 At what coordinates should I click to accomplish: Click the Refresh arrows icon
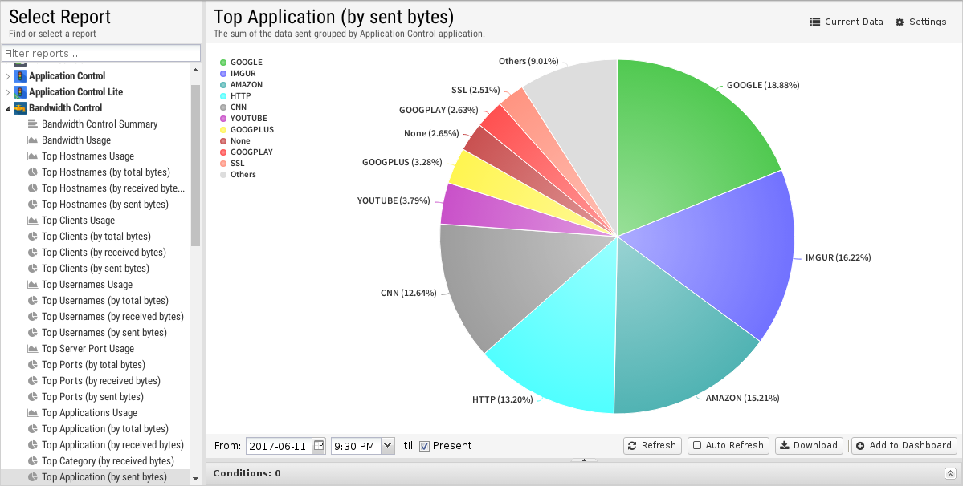[x=633, y=446]
